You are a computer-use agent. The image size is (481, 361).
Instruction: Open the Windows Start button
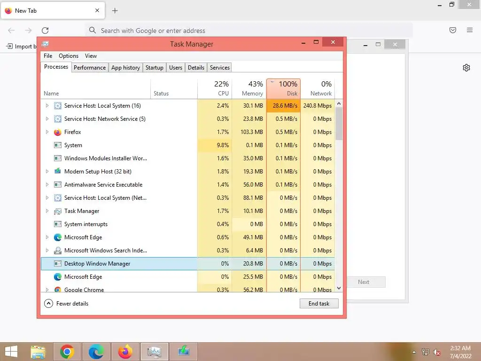tap(11, 352)
